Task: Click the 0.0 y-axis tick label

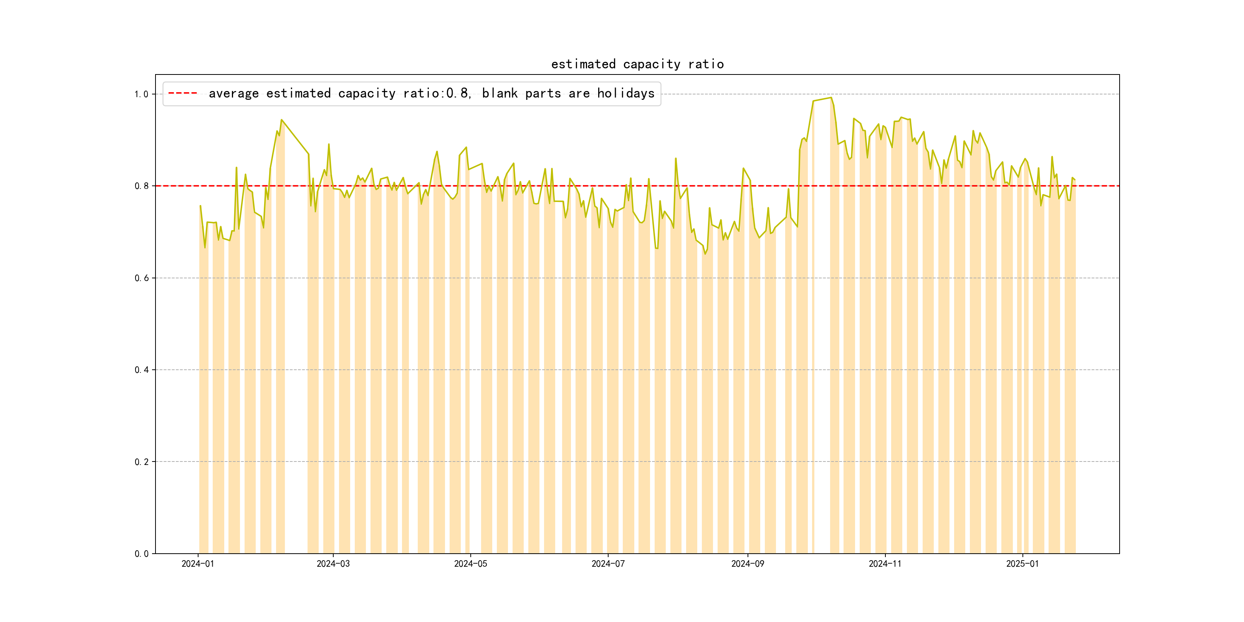Action: [141, 554]
